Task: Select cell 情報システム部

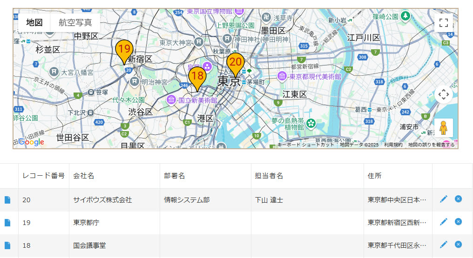Action: tap(205, 200)
